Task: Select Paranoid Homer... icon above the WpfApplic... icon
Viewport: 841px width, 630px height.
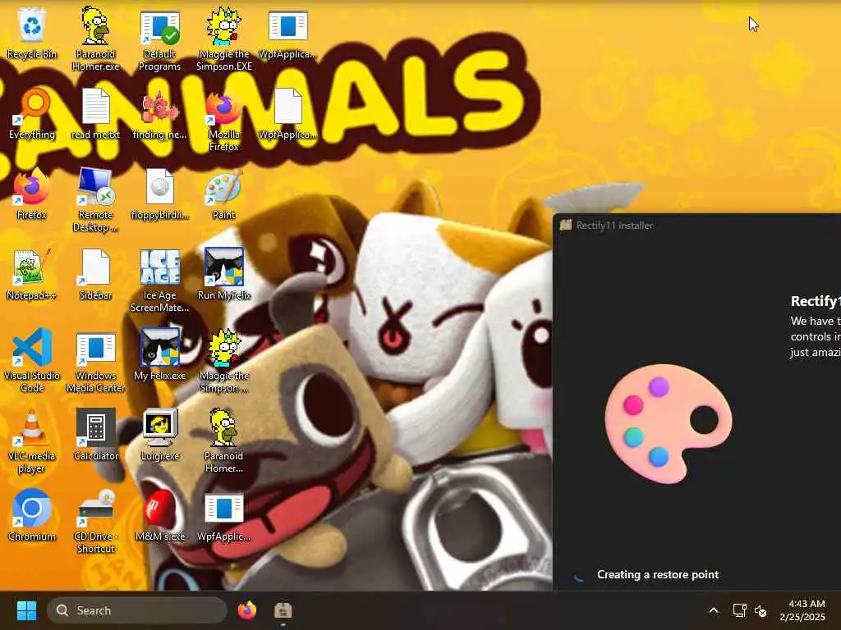Action: point(224,441)
